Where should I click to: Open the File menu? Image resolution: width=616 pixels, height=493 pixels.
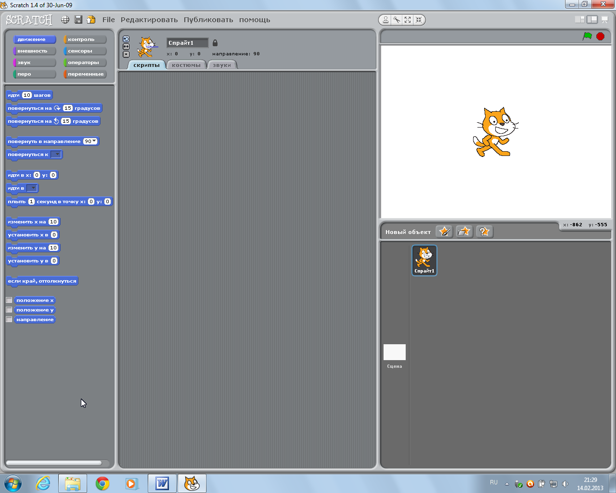109,20
